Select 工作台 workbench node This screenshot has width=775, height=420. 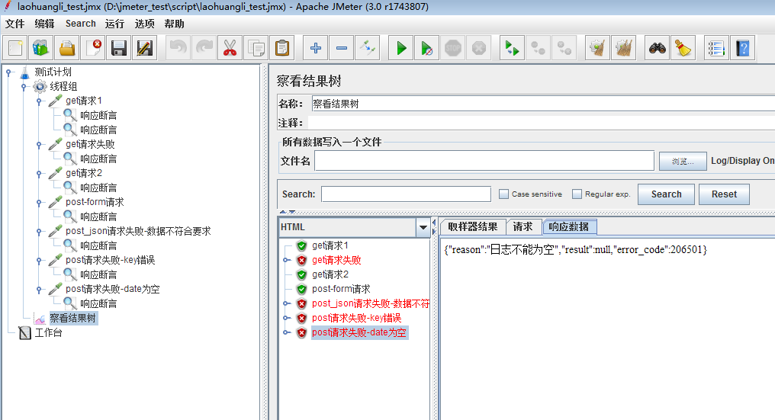pos(49,332)
